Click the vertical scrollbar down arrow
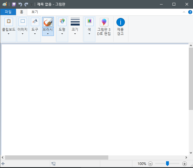 (x=191, y=153)
